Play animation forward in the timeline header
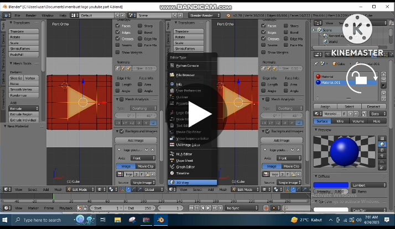 tap(209, 208)
